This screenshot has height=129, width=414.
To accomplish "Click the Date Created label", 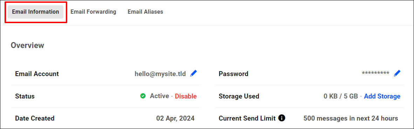I will pos(35,118).
